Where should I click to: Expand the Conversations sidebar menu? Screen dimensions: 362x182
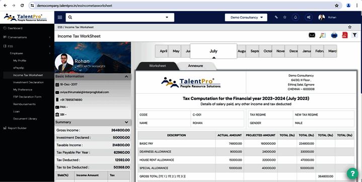click(27, 37)
